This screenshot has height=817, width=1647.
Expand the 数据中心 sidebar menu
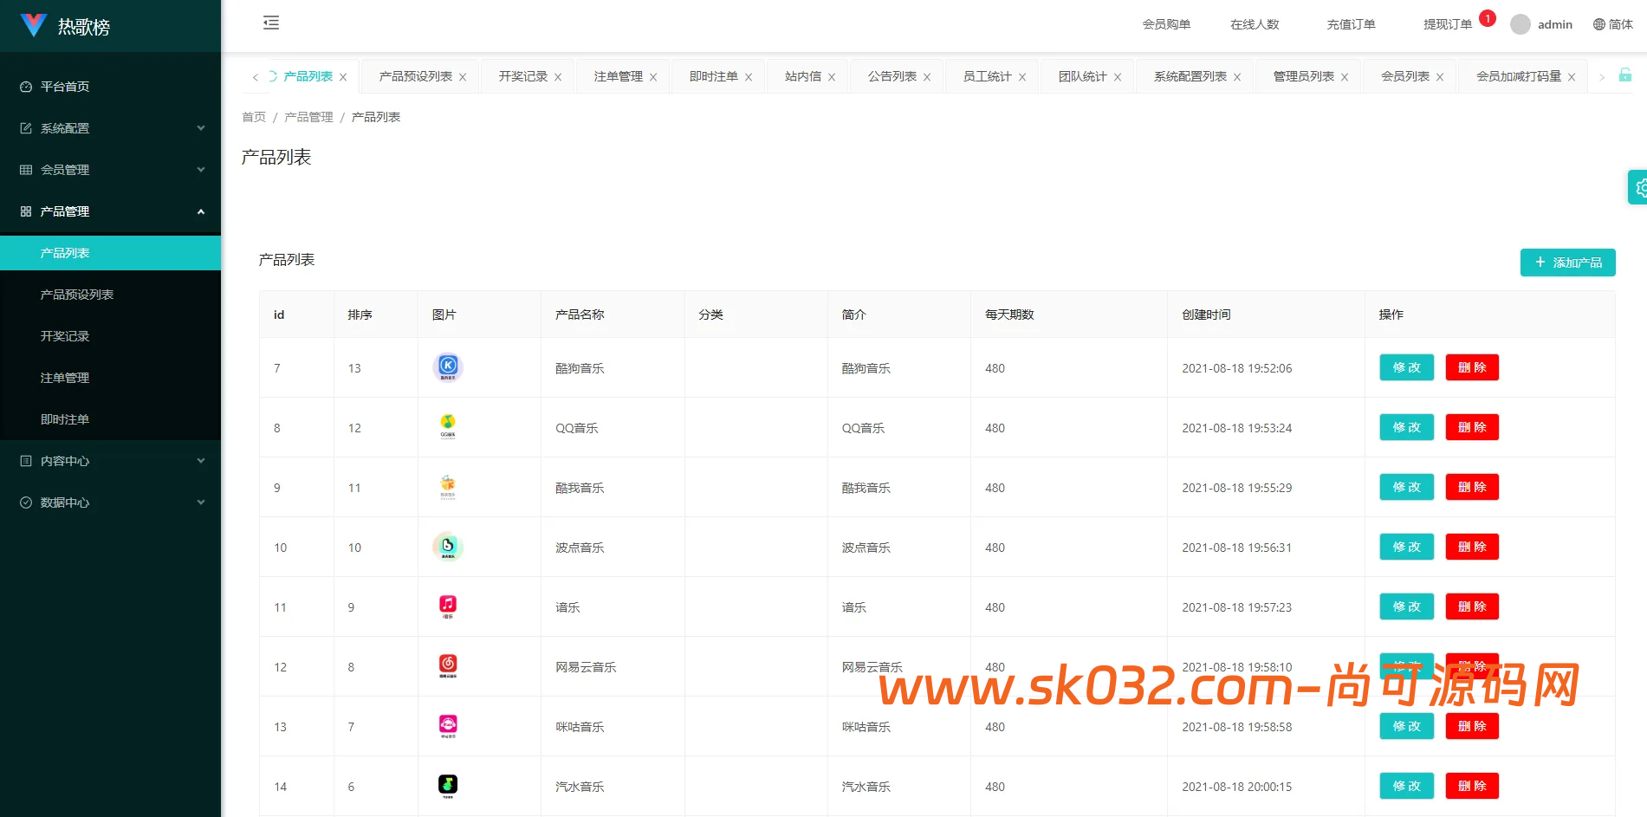pyautogui.click(x=110, y=503)
